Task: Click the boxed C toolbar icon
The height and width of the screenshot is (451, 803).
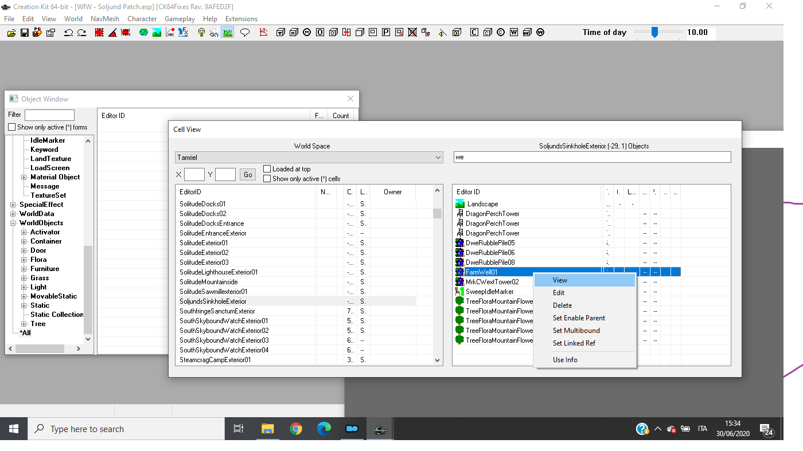Action: tap(474, 33)
